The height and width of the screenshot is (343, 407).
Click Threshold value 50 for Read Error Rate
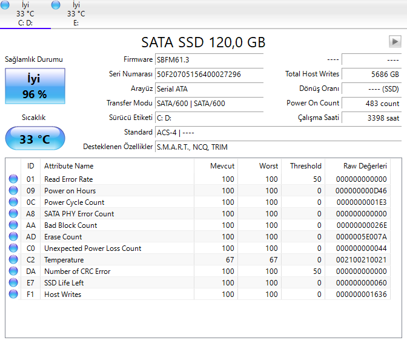(317, 179)
